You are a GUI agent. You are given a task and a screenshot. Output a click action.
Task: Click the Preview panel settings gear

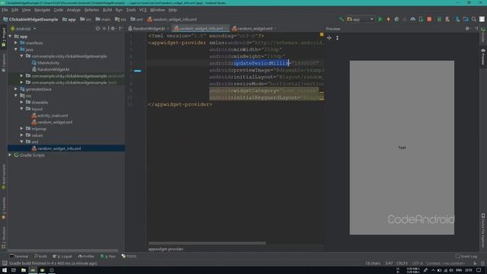tap(467, 29)
